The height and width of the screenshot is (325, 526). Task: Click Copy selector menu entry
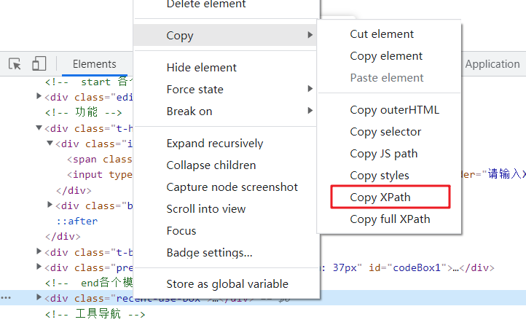tap(385, 132)
